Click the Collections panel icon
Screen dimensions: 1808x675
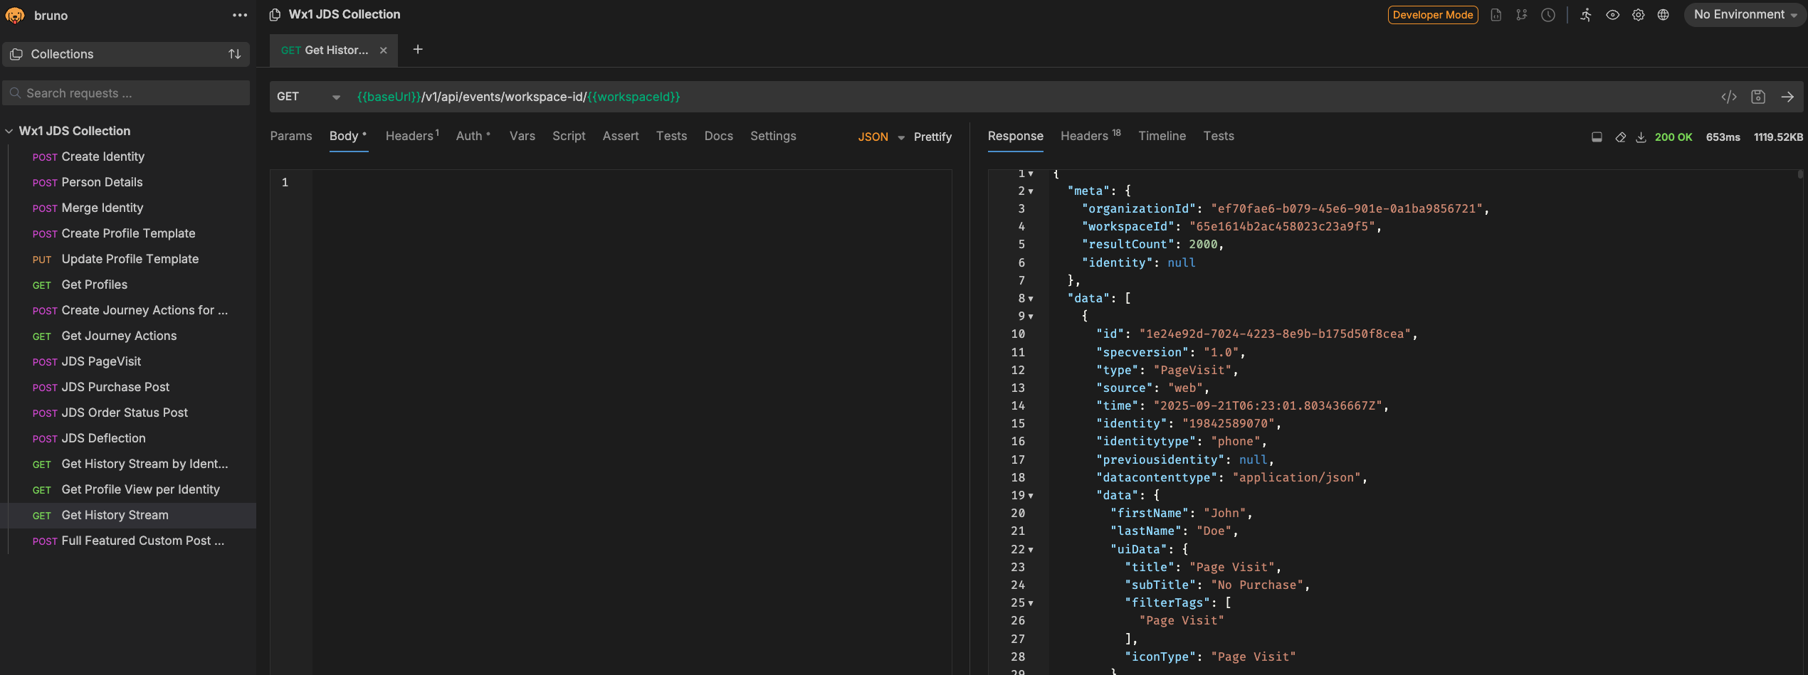pyautogui.click(x=16, y=54)
